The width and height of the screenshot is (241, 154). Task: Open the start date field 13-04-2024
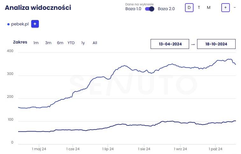pyautogui.click(x=170, y=44)
